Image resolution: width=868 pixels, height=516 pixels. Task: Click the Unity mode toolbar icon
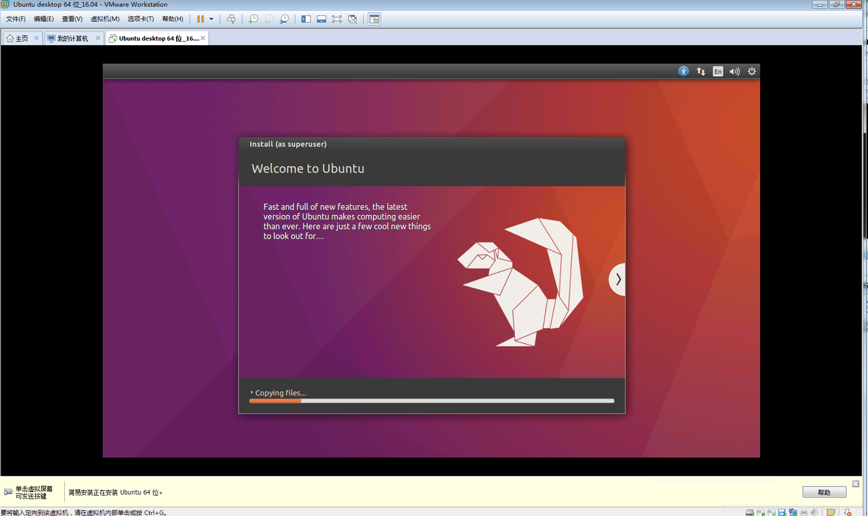(x=352, y=19)
